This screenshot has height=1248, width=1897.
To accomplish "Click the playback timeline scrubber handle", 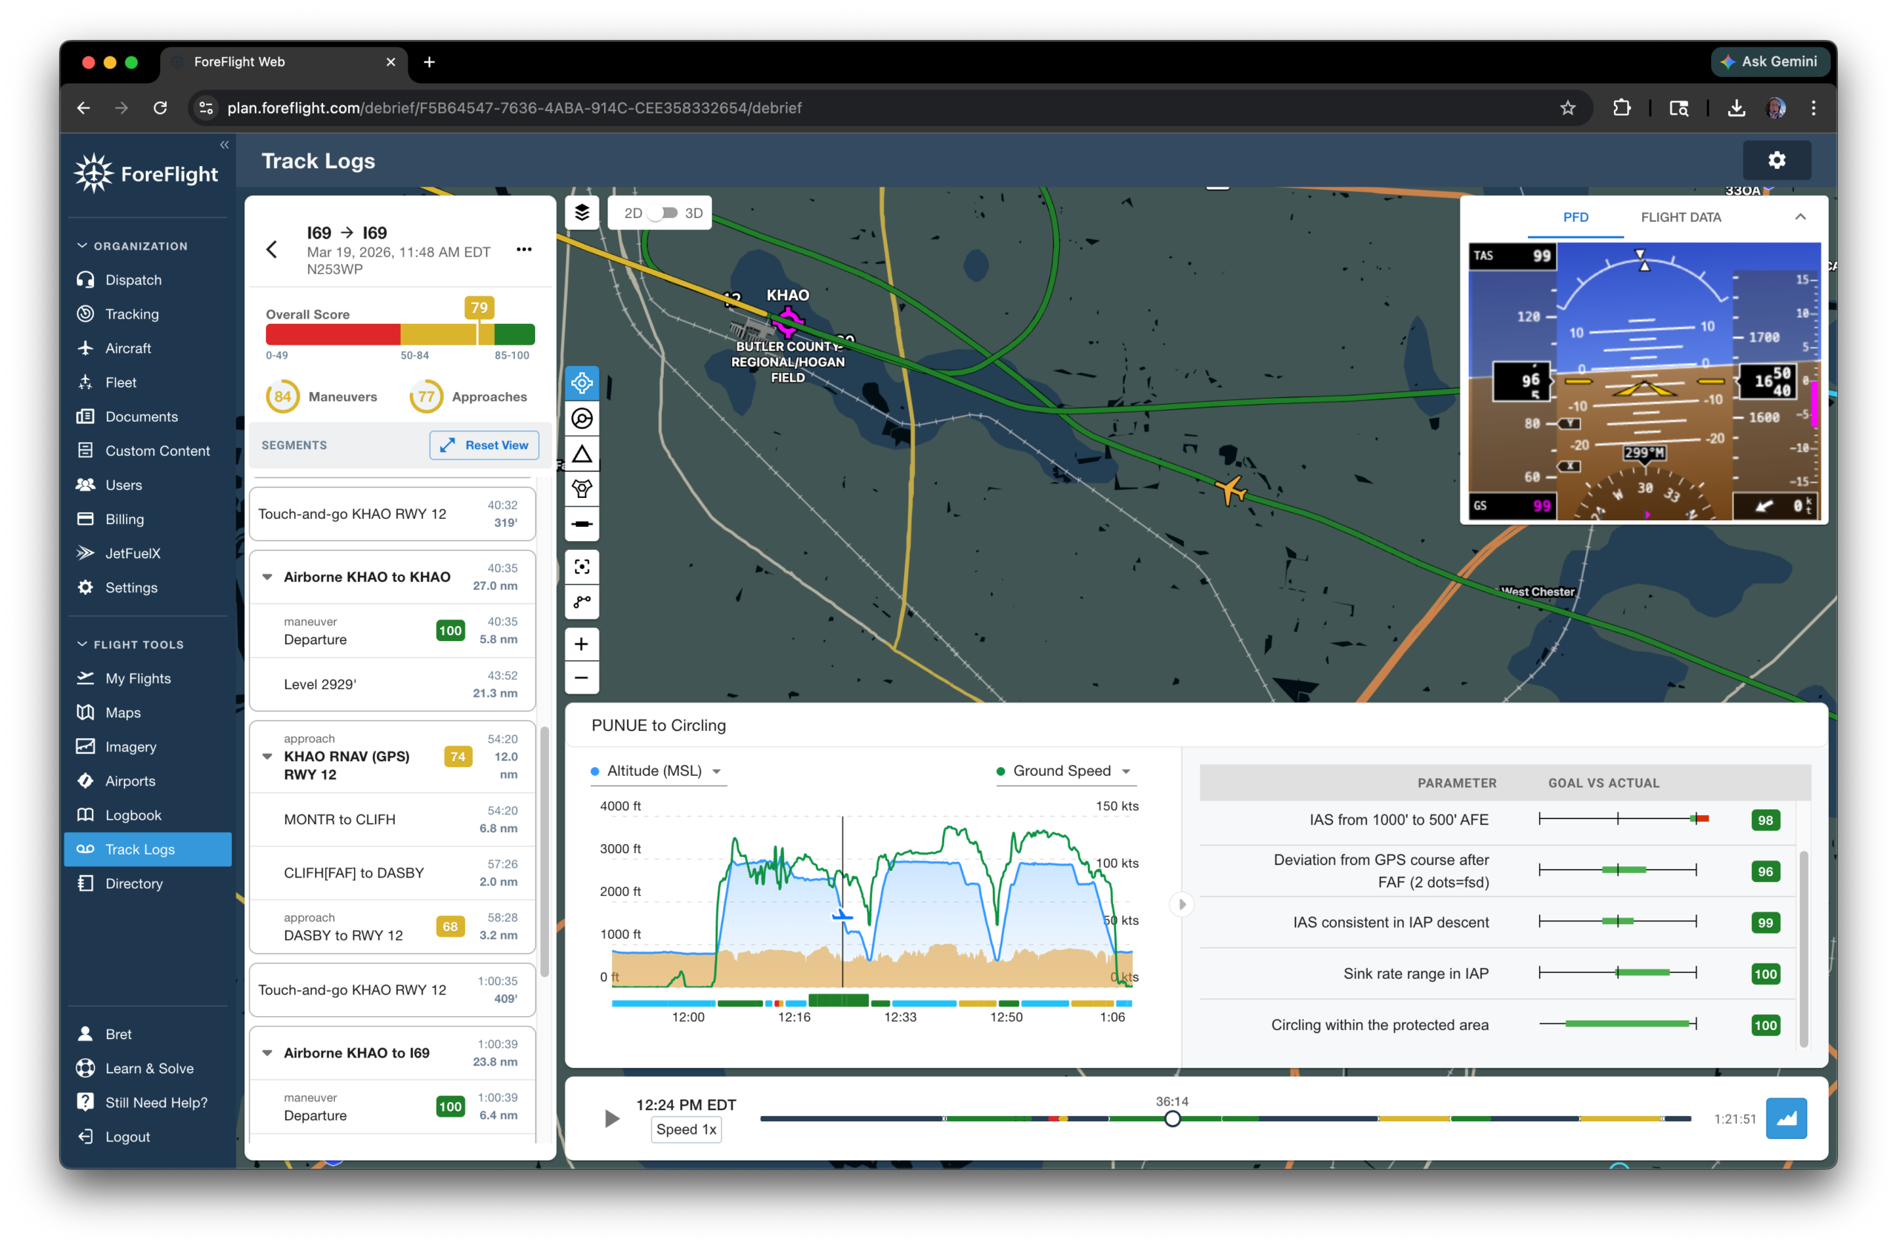I will pos(1172,1119).
